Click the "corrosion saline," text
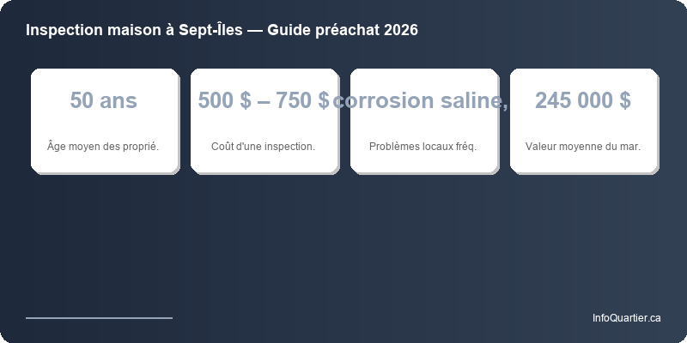This screenshot has width=687, height=343. [x=422, y=100]
